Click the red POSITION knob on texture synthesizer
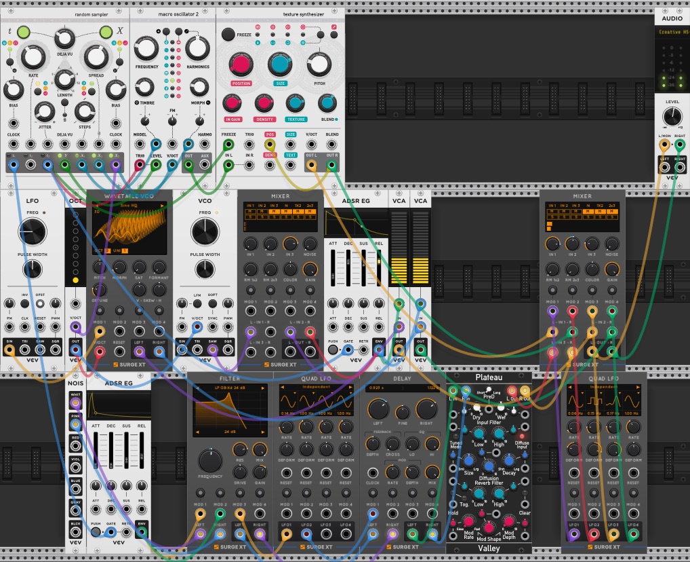Viewport: 690px width, 562px height. [241, 64]
